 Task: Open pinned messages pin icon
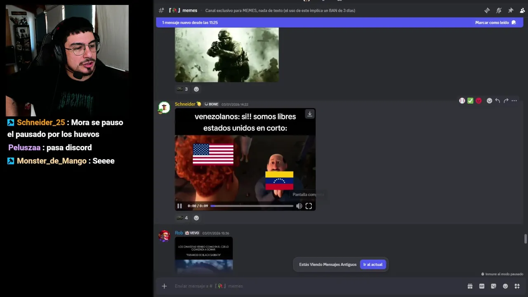coord(511,10)
